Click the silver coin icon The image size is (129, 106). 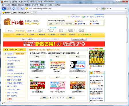point(91,21)
